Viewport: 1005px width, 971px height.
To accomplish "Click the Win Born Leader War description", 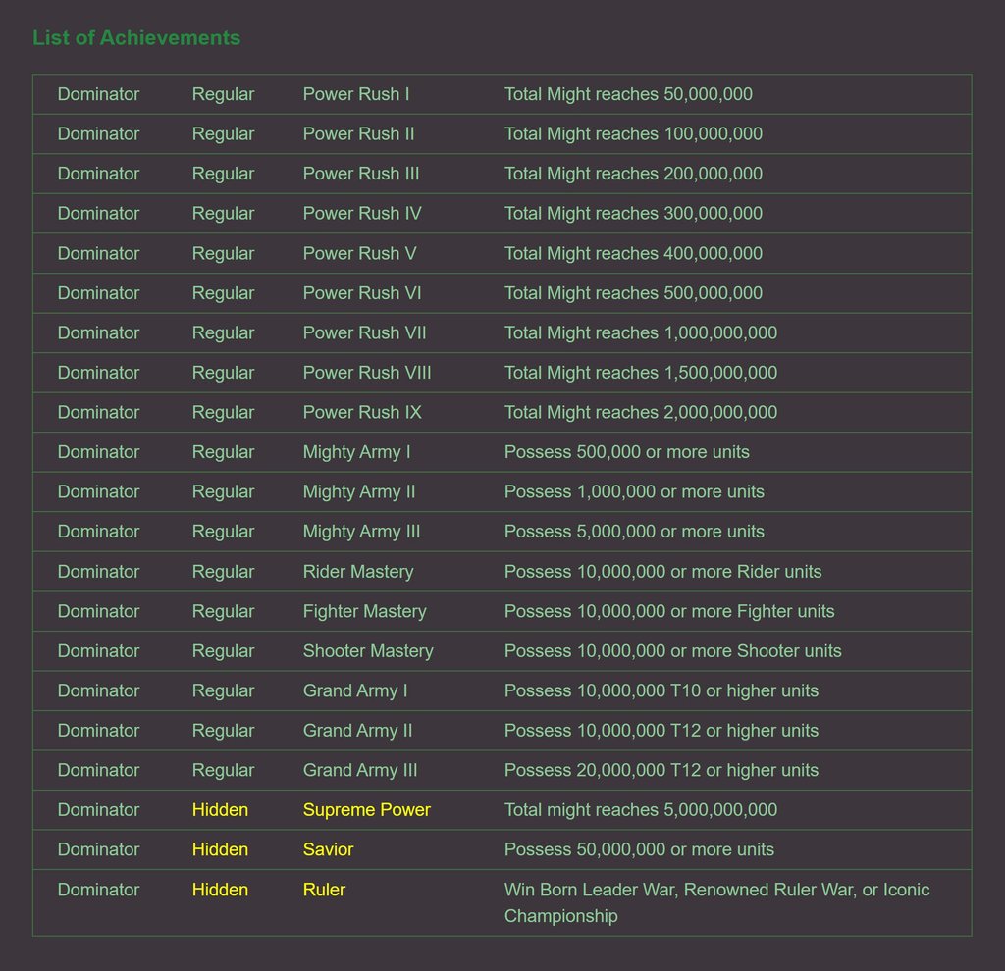I will [x=716, y=903].
